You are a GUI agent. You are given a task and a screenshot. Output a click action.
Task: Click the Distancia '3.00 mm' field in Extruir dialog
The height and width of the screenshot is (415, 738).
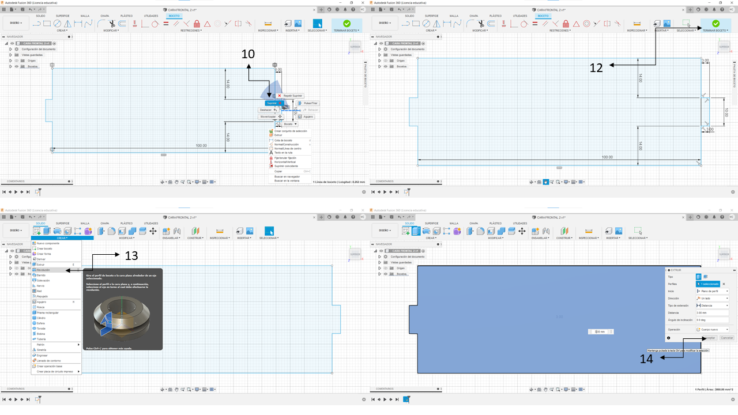[x=713, y=312]
